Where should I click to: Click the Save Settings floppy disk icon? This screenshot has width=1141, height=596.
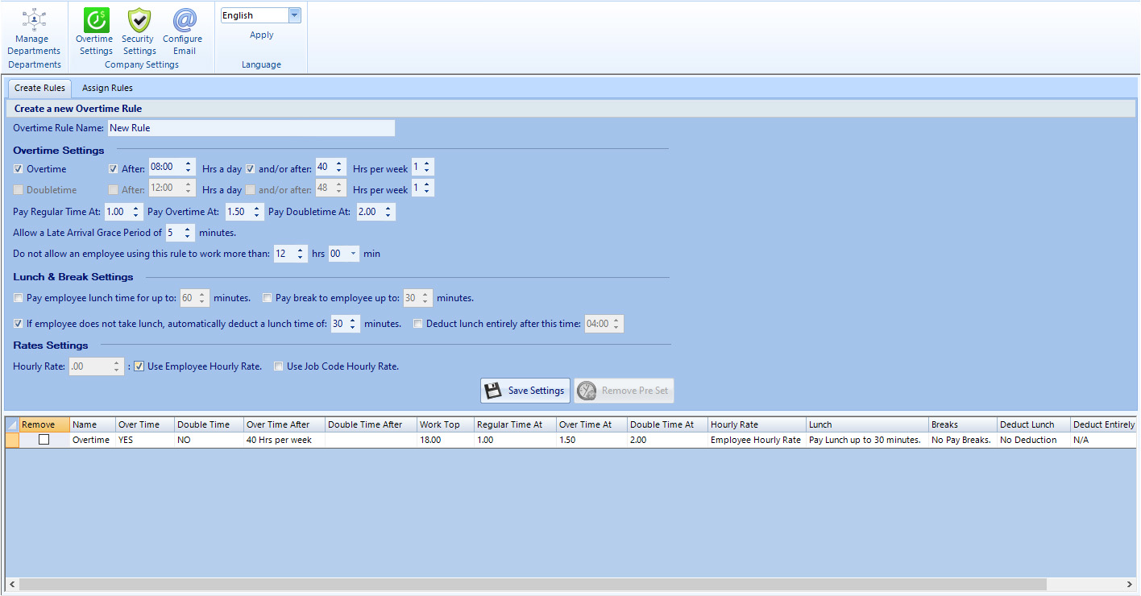pyautogui.click(x=493, y=391)
